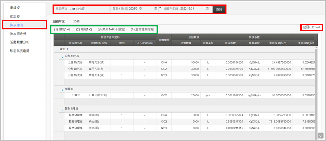Click the 原始單位 column header
The width and height of the screenshot is (326, 141).
(208, 43)
